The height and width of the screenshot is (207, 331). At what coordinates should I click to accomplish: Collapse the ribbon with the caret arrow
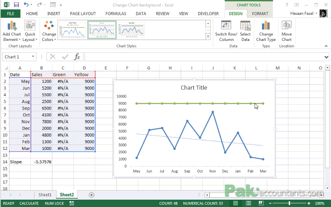coord(326,46)
